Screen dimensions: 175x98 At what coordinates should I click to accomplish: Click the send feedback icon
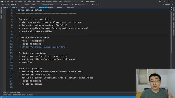point(172,4)
